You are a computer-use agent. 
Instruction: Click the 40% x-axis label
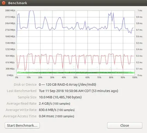click(x=64, y=77)
